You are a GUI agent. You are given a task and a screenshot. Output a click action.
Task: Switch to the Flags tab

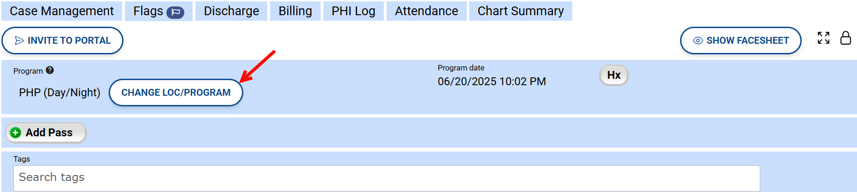pyautogui.click(x=148, y=11)
